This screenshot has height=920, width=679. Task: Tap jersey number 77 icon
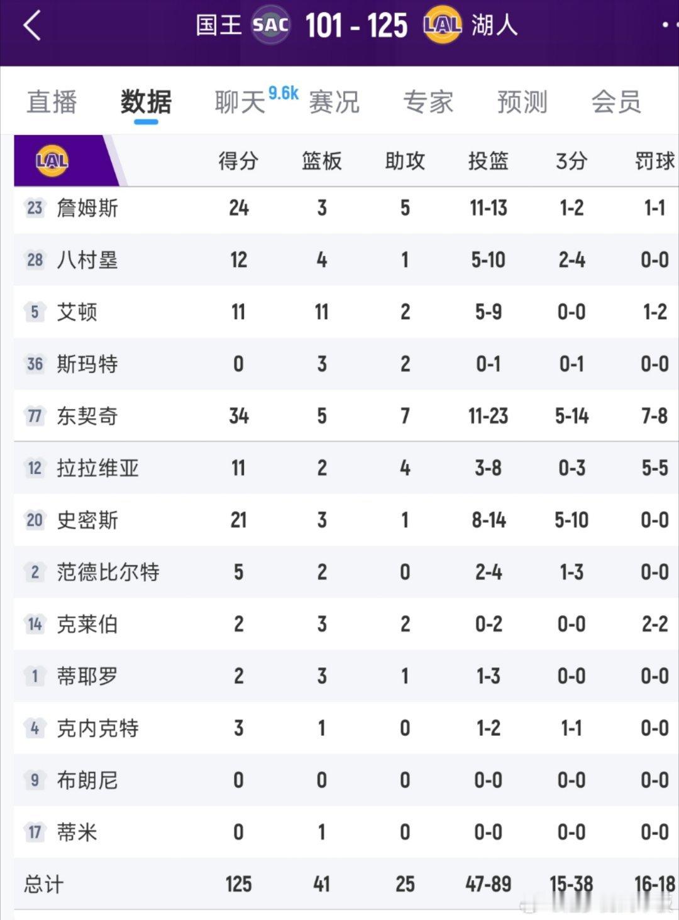[x=35, y=416]
